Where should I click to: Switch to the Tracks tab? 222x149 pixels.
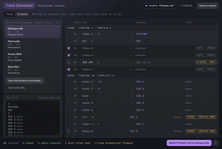click(9, 14)
